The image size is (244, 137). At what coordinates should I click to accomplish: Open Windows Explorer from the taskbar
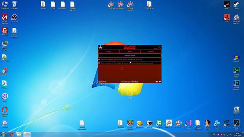click(19, 134)
